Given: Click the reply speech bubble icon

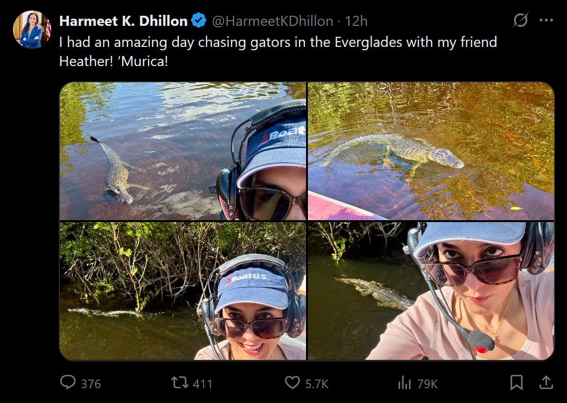Looking at the screenshot, I should [68, 382].
